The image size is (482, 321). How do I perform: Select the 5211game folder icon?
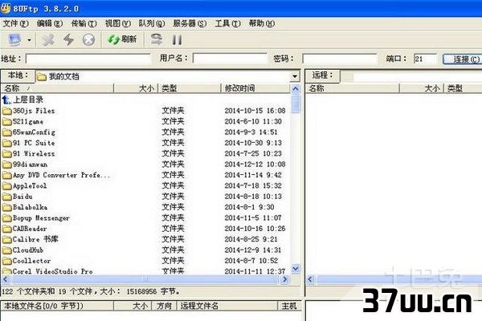6,121
